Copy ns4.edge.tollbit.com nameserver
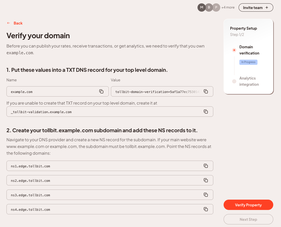Image resolution: width=281 pixels, height=227 pixels. click(206, 209)
